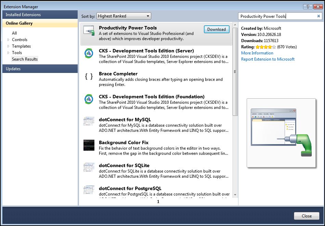This screenshot has height=226, width=325.
Task: Select the CKS - Development Tools Edition (Server) entry
Action: tap(156, 56)
